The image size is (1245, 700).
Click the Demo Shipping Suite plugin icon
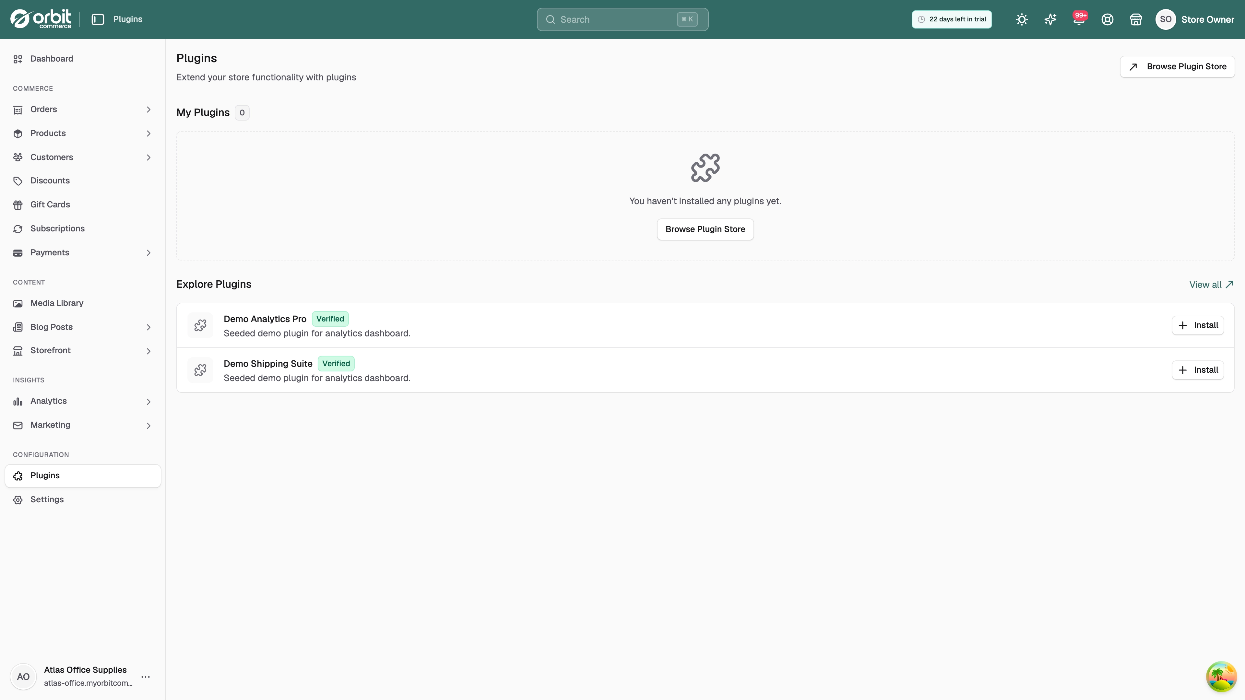(x=200, y=370)
